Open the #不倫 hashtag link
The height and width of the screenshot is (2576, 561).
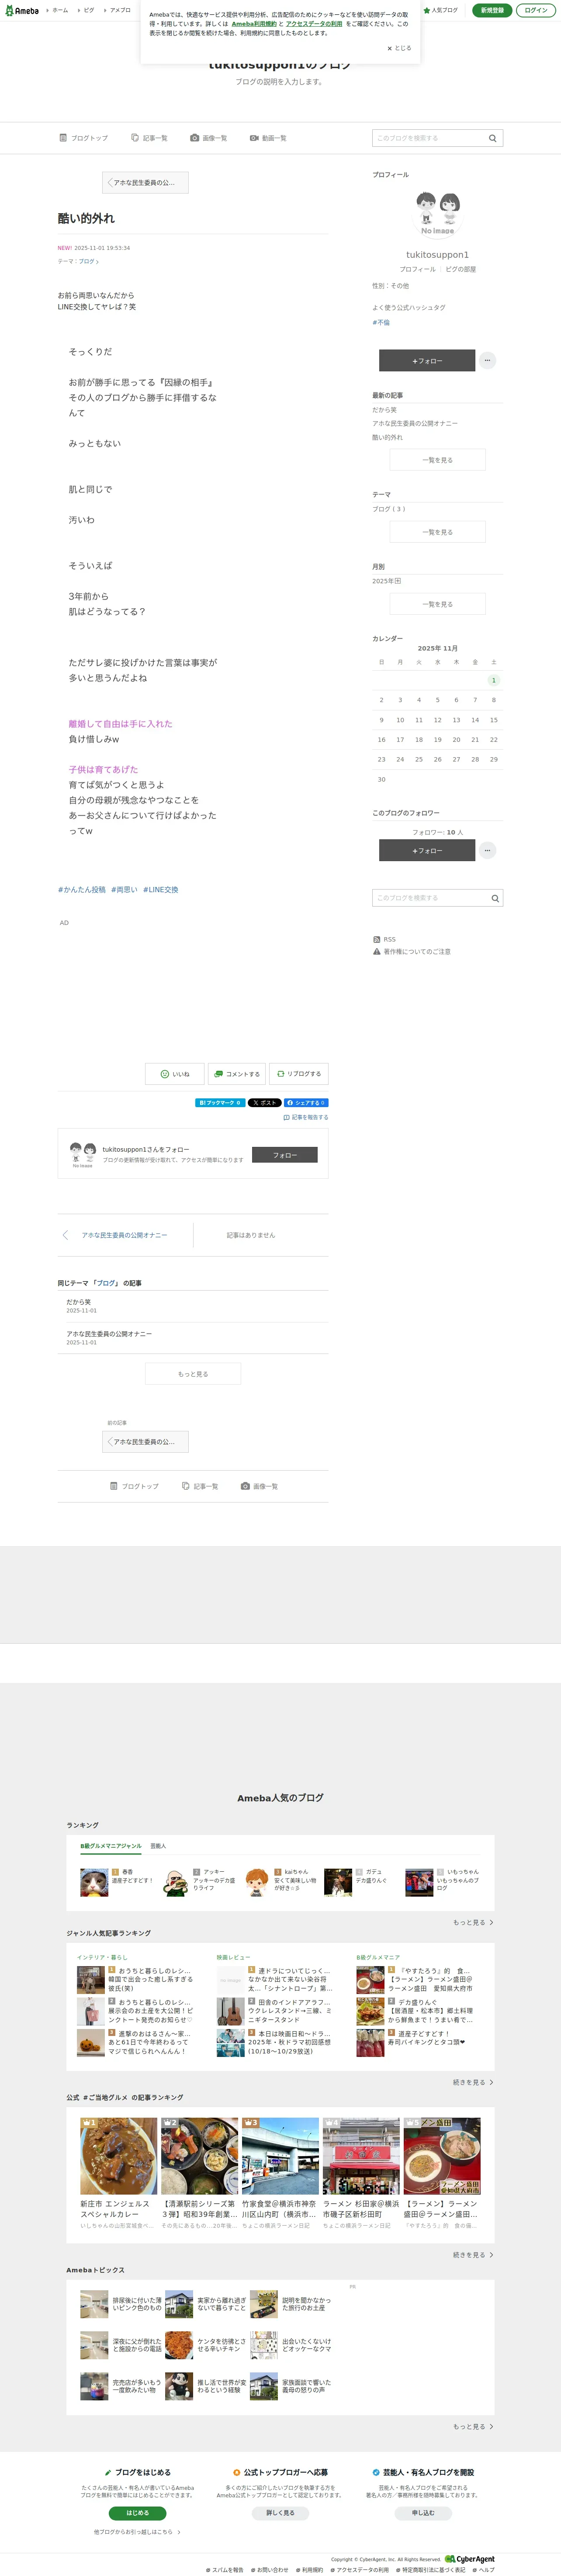pos(381,322)
